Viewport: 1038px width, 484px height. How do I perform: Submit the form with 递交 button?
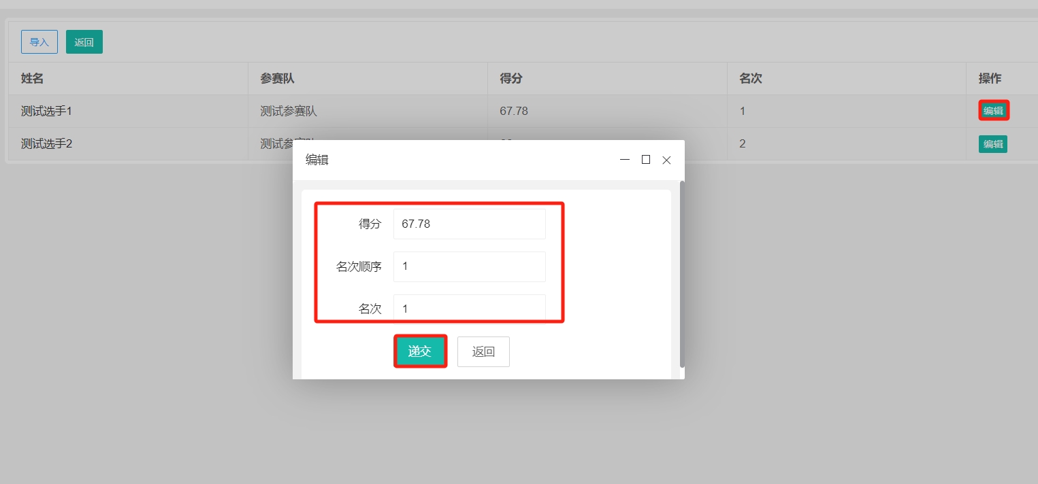420,351
